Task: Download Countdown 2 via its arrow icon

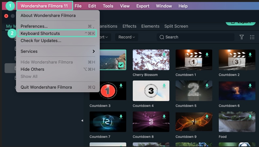Action: click(250, 55)
